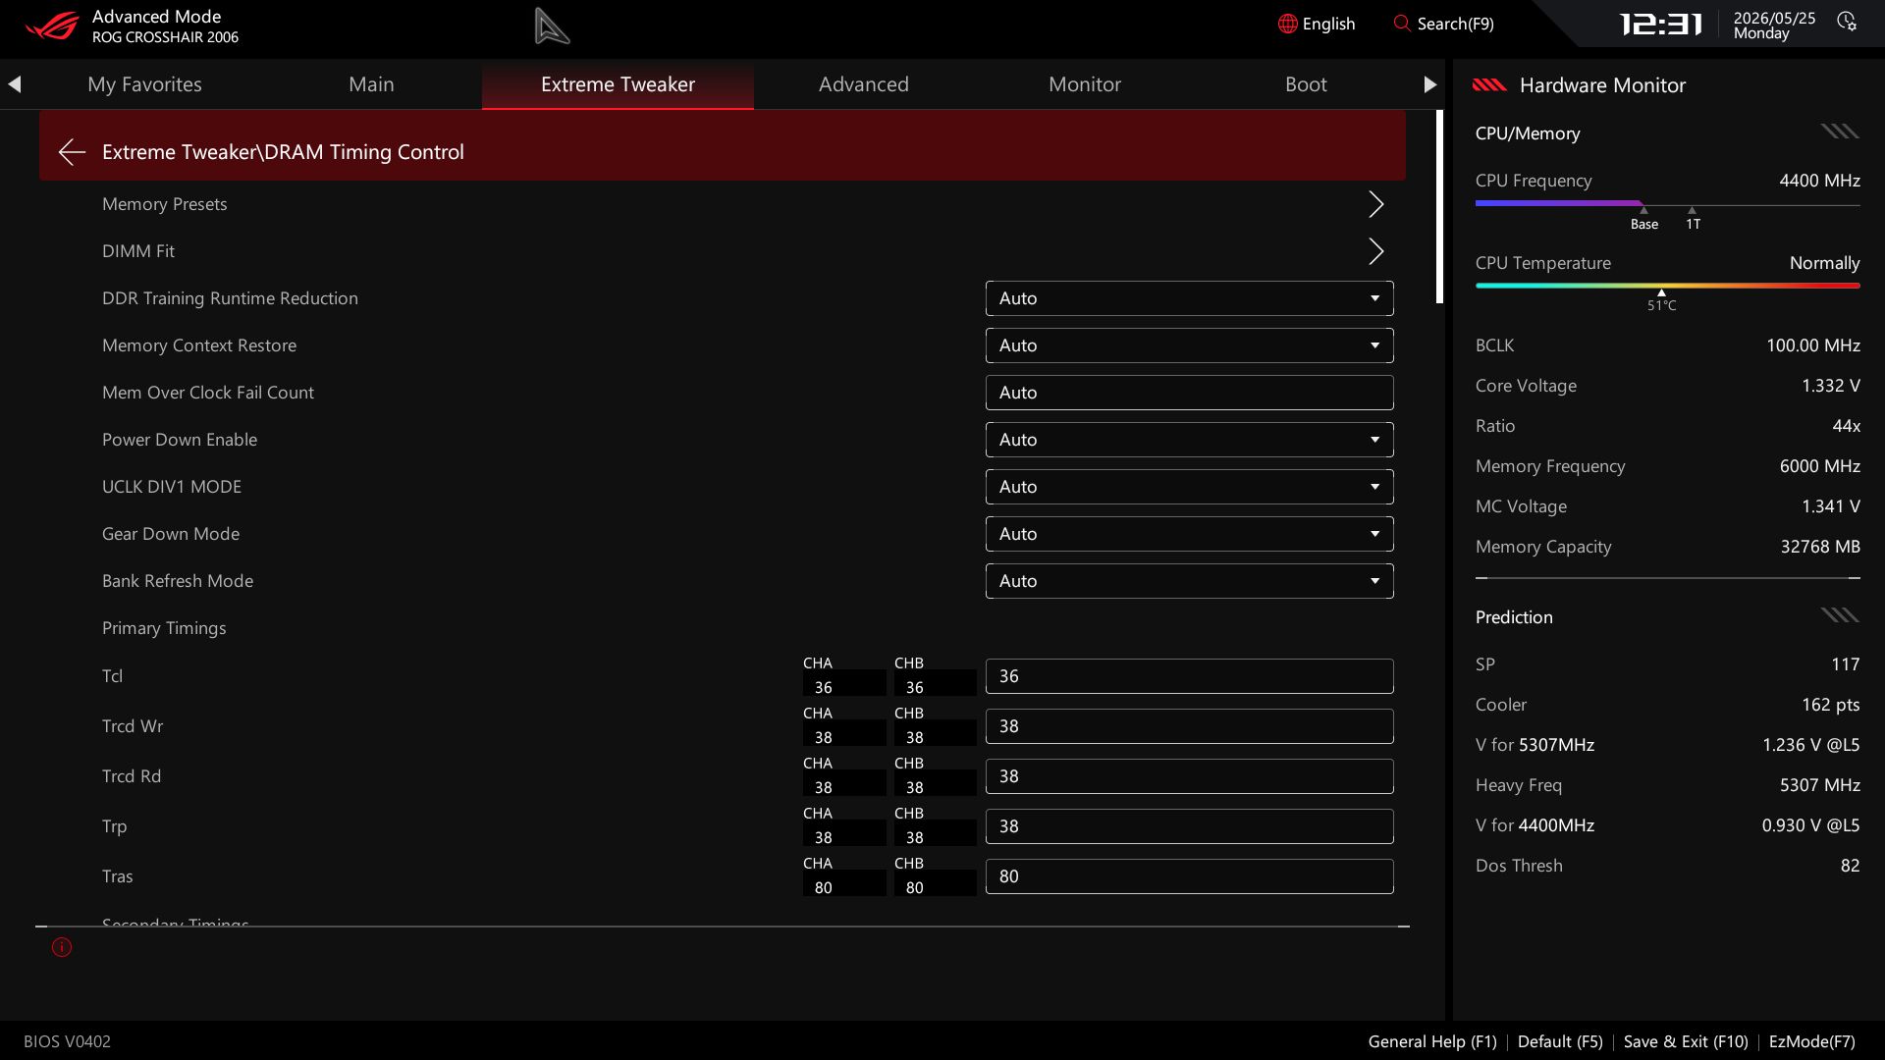Click the Dos Thresh value 82
Screen dimensions: 1885x1060
click(x=1850, y=866)
